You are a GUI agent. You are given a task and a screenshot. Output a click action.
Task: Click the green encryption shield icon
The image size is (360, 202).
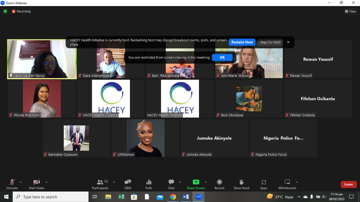tap(5, 11)
